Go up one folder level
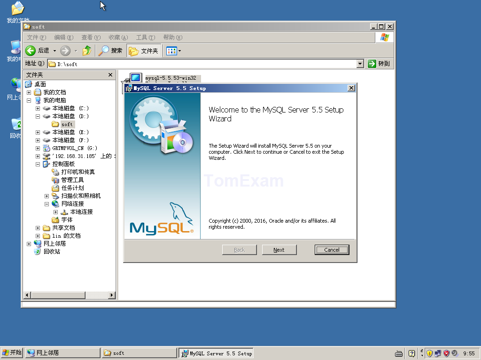Viewport: 481px width, 360px height. (x=87, y=51)
